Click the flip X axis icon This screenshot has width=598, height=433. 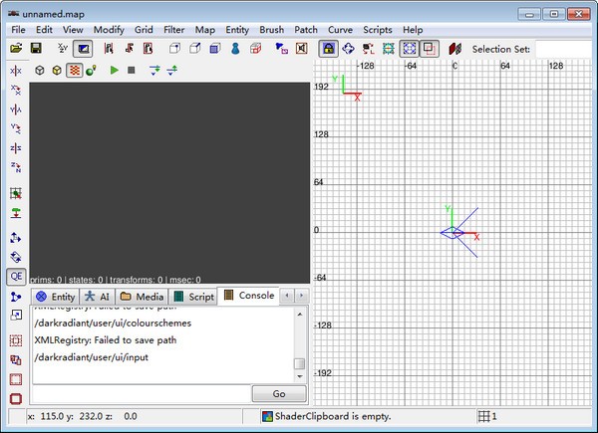pos(16,71)
